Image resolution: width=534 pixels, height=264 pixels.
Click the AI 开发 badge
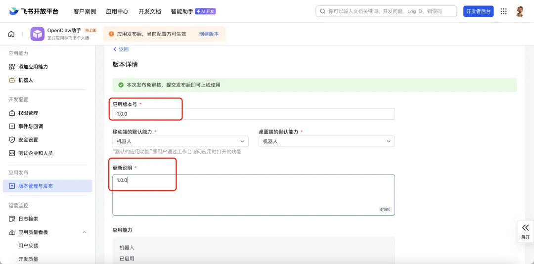click(x=205, y=11)
